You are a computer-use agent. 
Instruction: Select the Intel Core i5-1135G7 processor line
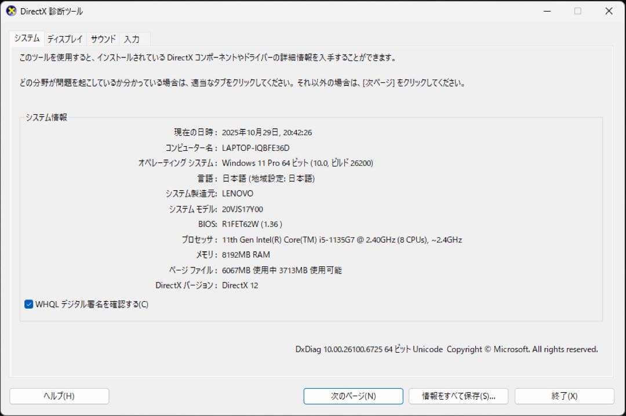342,239
